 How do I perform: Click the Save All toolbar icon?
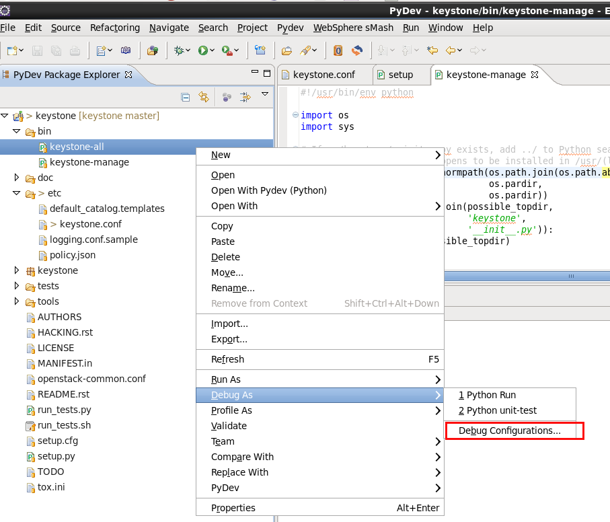(x=56, y=50)
